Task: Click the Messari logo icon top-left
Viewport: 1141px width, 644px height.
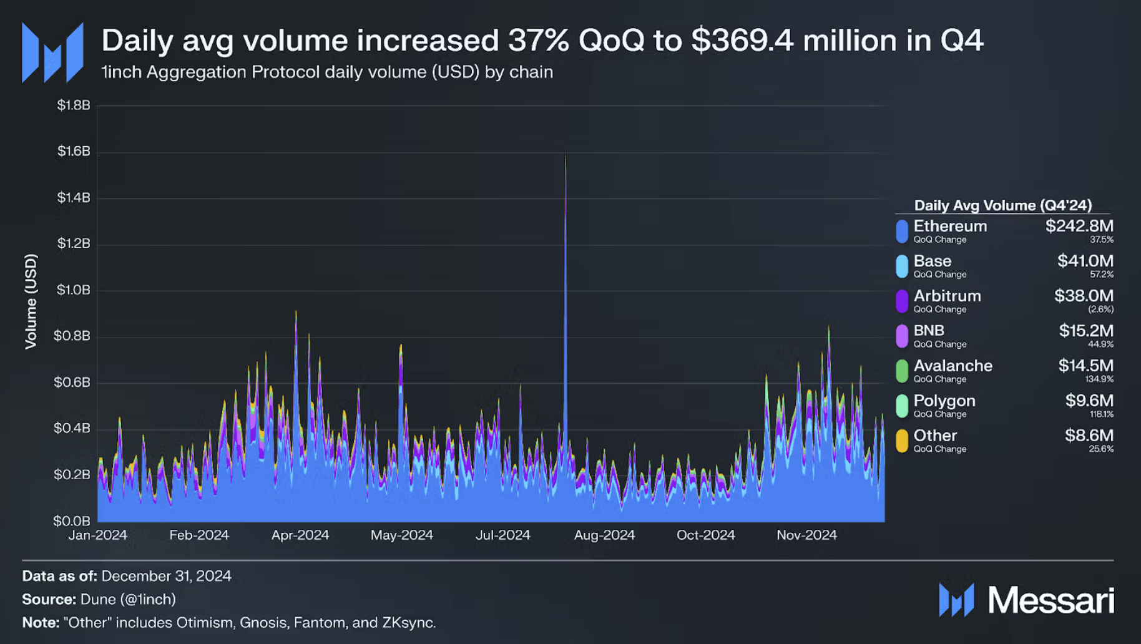Action: (x=52, y=52)
